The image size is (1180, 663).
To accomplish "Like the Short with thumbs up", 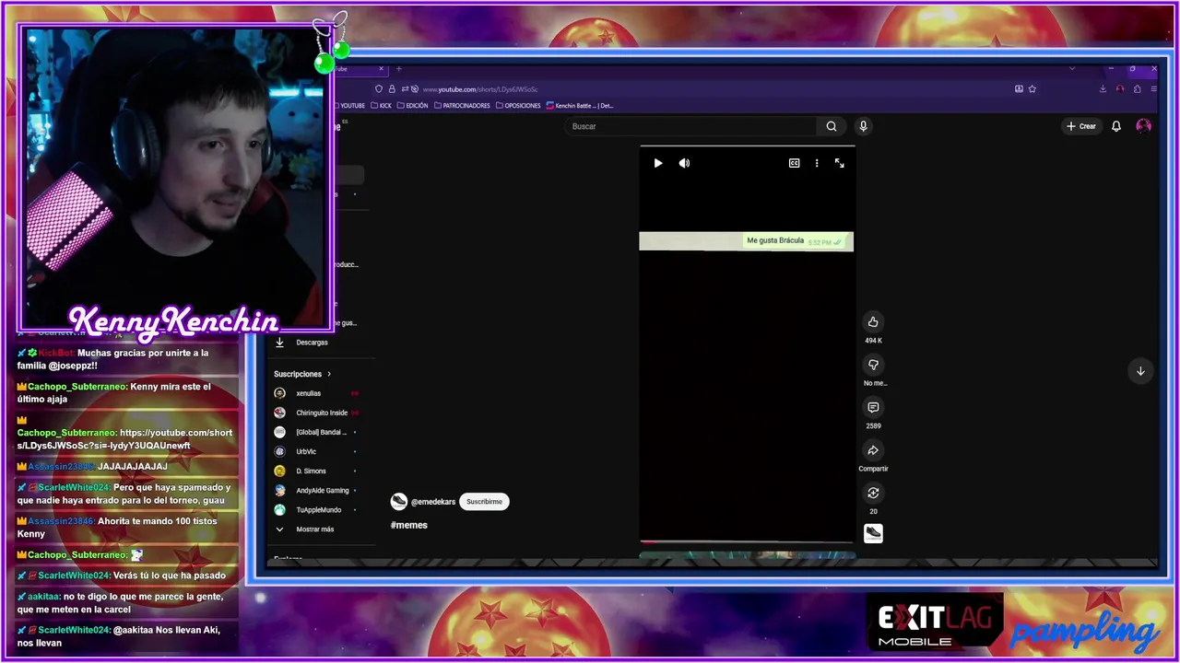I will click(873, 321).
